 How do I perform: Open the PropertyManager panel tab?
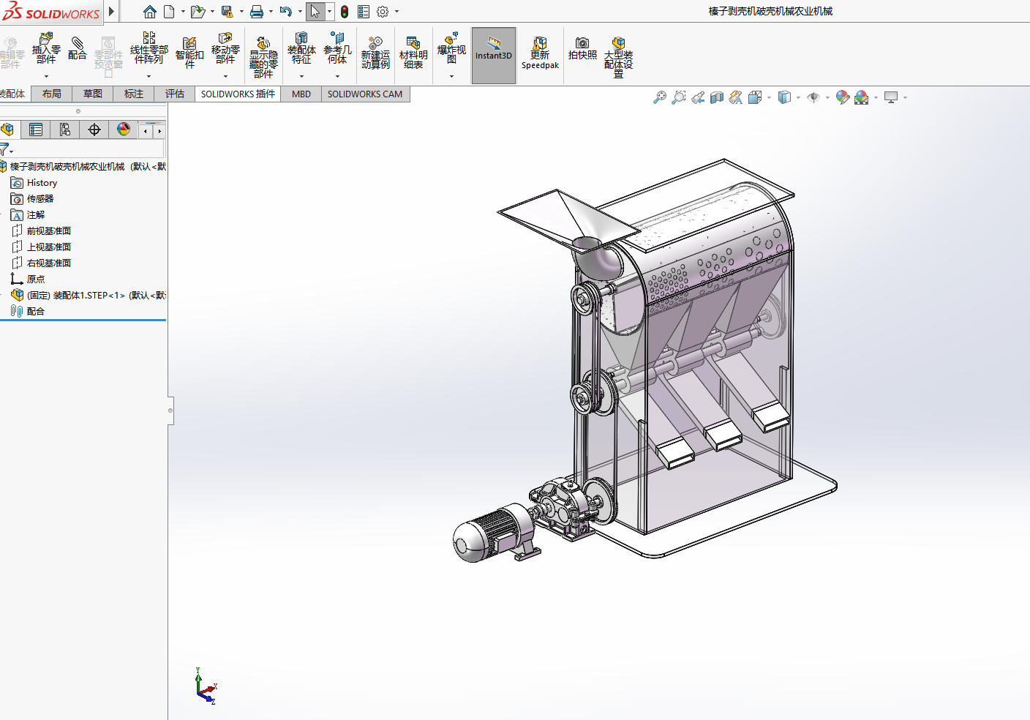coord(36,130)
